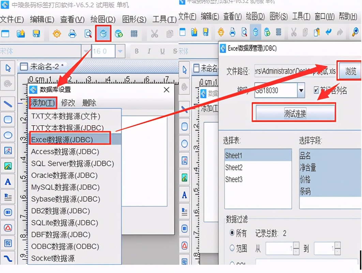Click the 测试连接 test connection button
Screen dimensions: 362x273
pyautogui.click(x=295, y=113)
